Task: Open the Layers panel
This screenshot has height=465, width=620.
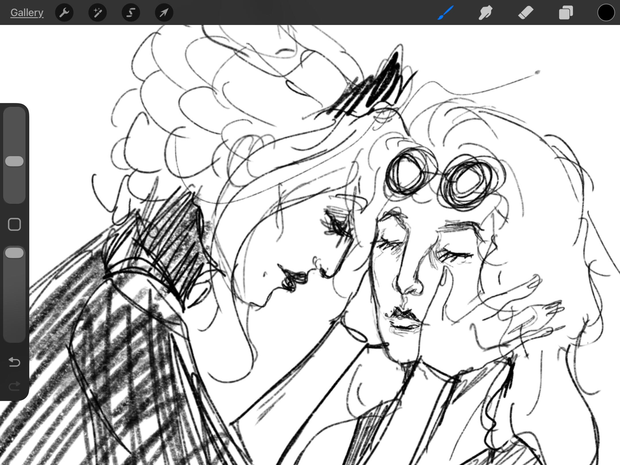Action: (x=566, y=13)
